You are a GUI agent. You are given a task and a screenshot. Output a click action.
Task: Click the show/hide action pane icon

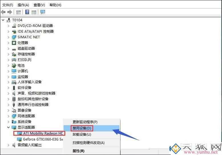[x=34, y=12]
